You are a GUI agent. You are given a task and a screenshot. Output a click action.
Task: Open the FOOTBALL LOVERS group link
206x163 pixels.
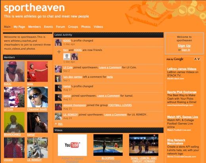pyautogui.click(x=120, y=105)
